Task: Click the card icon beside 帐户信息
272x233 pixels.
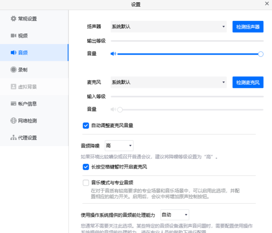Action: pos(13,104)
